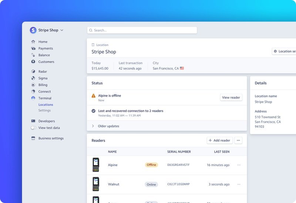Select the Alpine reader name

[x=113, y=165]
